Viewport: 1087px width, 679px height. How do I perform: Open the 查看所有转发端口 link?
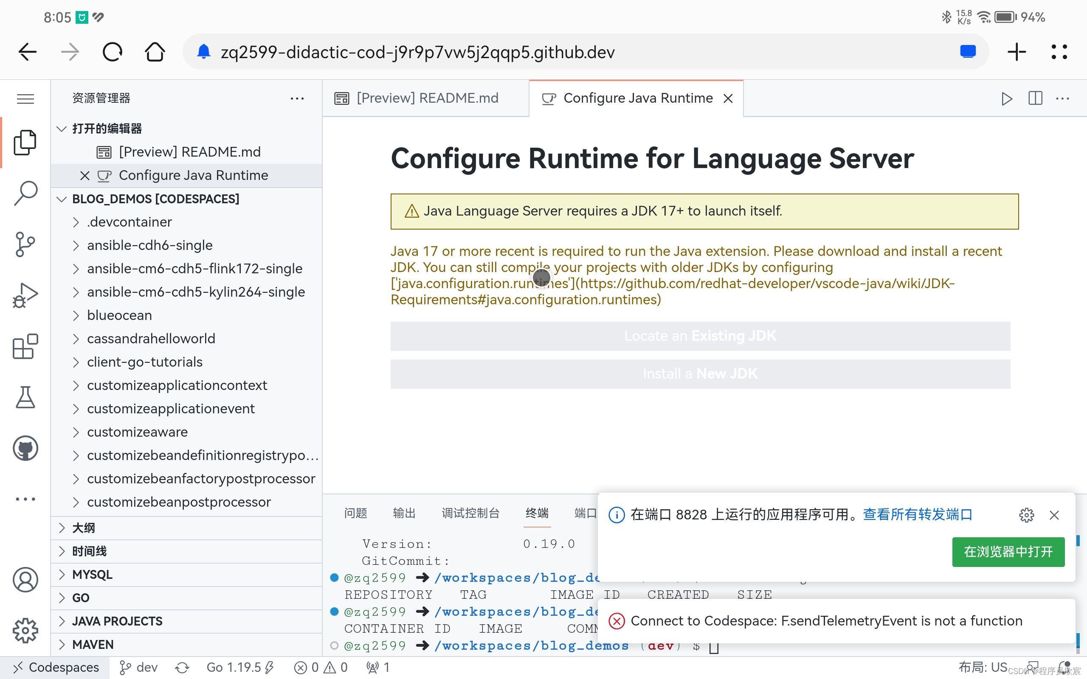(918, 515)
